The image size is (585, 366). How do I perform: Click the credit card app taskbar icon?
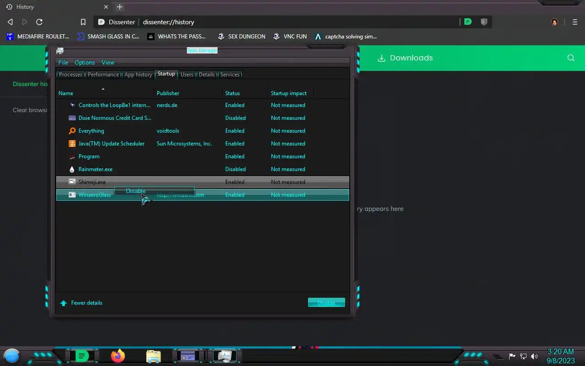[188, 356]
